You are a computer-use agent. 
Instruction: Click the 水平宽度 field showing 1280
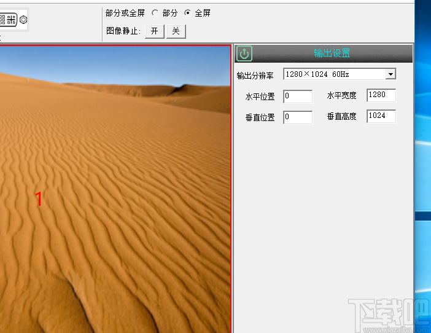click(381, 95)
